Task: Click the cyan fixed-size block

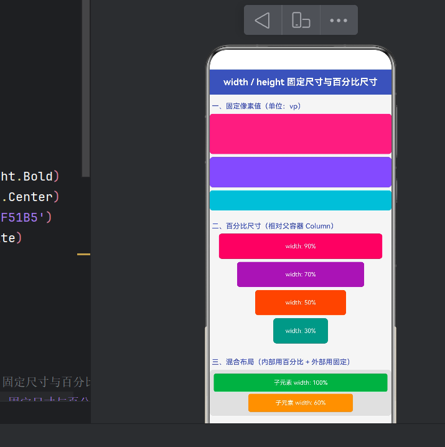Action: pos(301,200)
